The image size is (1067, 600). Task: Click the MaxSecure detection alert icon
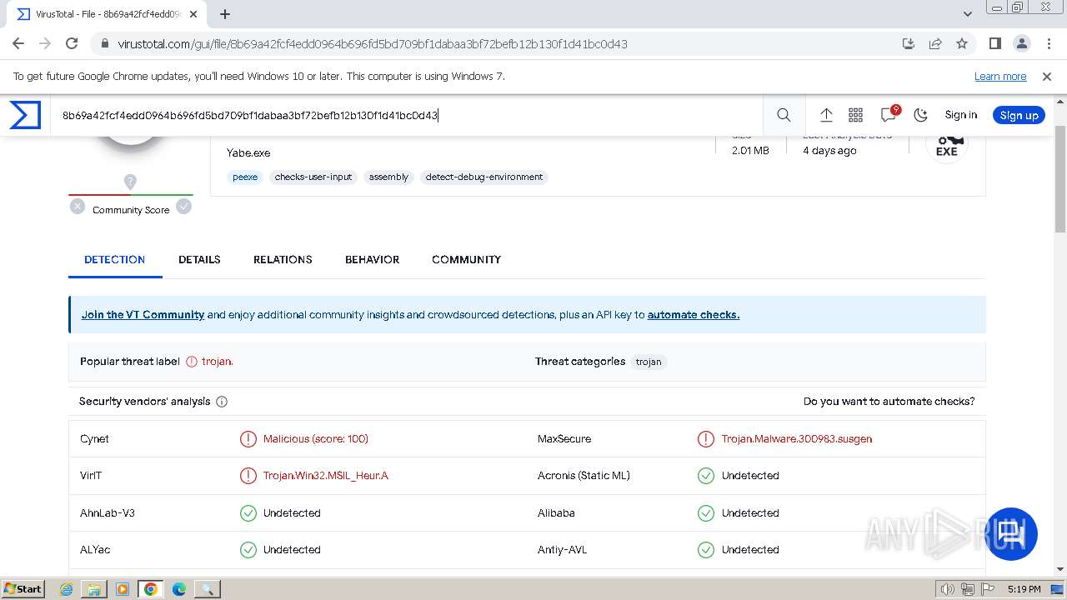tap(706, 439)
